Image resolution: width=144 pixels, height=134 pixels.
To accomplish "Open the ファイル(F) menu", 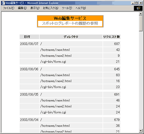I will pyautogui.click(x=9, y=8).
